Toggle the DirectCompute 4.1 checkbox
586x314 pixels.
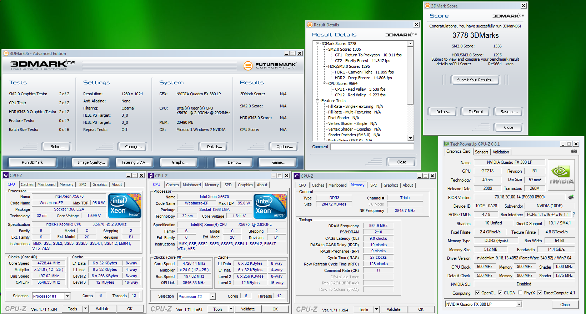pyautogui.click(x=540, y=293)
